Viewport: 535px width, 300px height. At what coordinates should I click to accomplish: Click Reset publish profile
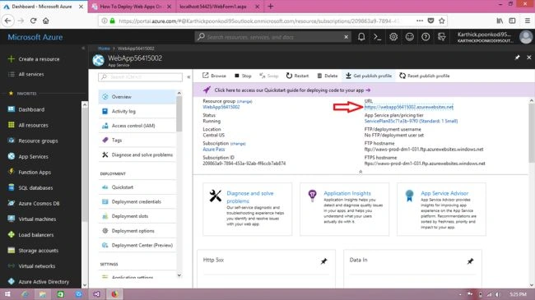tap(425, 76)
